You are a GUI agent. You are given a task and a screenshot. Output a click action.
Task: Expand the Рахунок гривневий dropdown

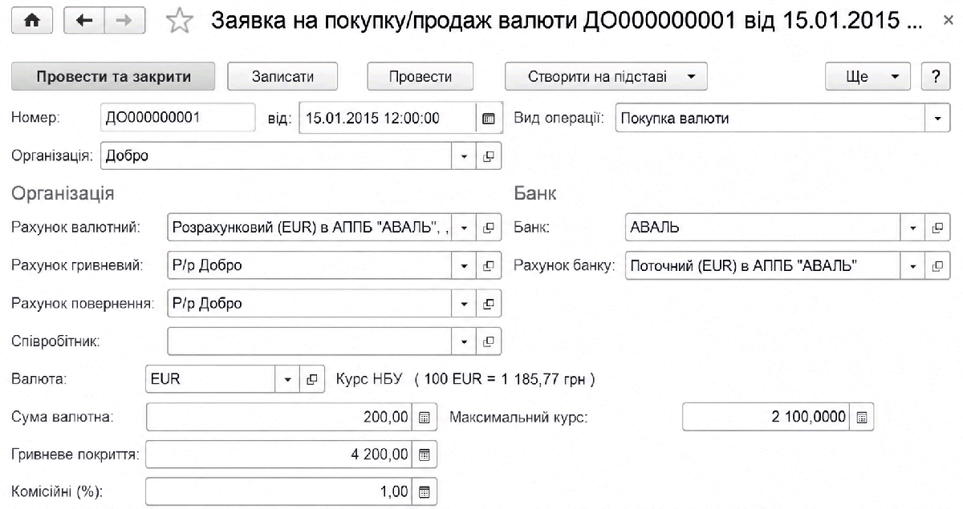pyautogui.click(x=464, y=265)
